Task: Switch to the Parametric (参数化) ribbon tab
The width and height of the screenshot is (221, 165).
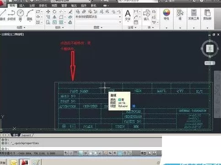Action: [43, 5]
